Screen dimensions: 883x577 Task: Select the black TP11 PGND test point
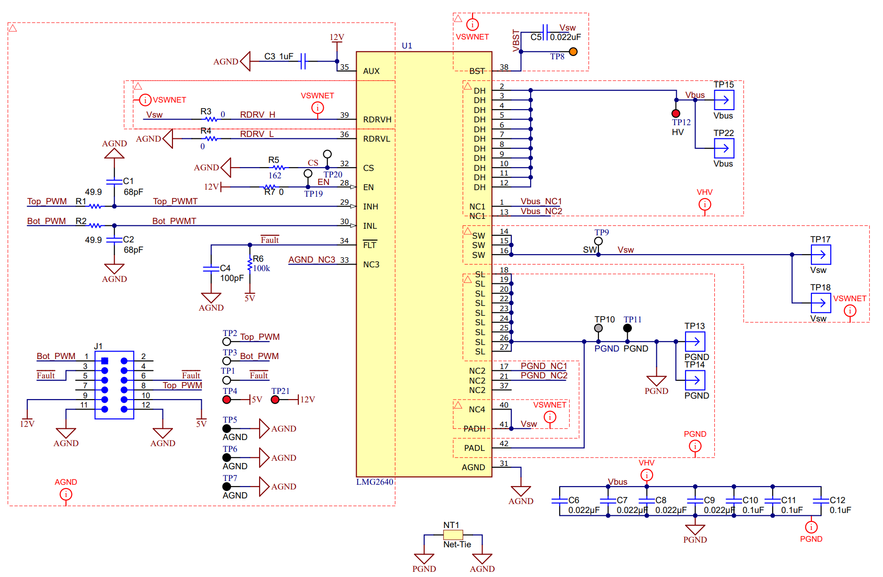point(627,328)
